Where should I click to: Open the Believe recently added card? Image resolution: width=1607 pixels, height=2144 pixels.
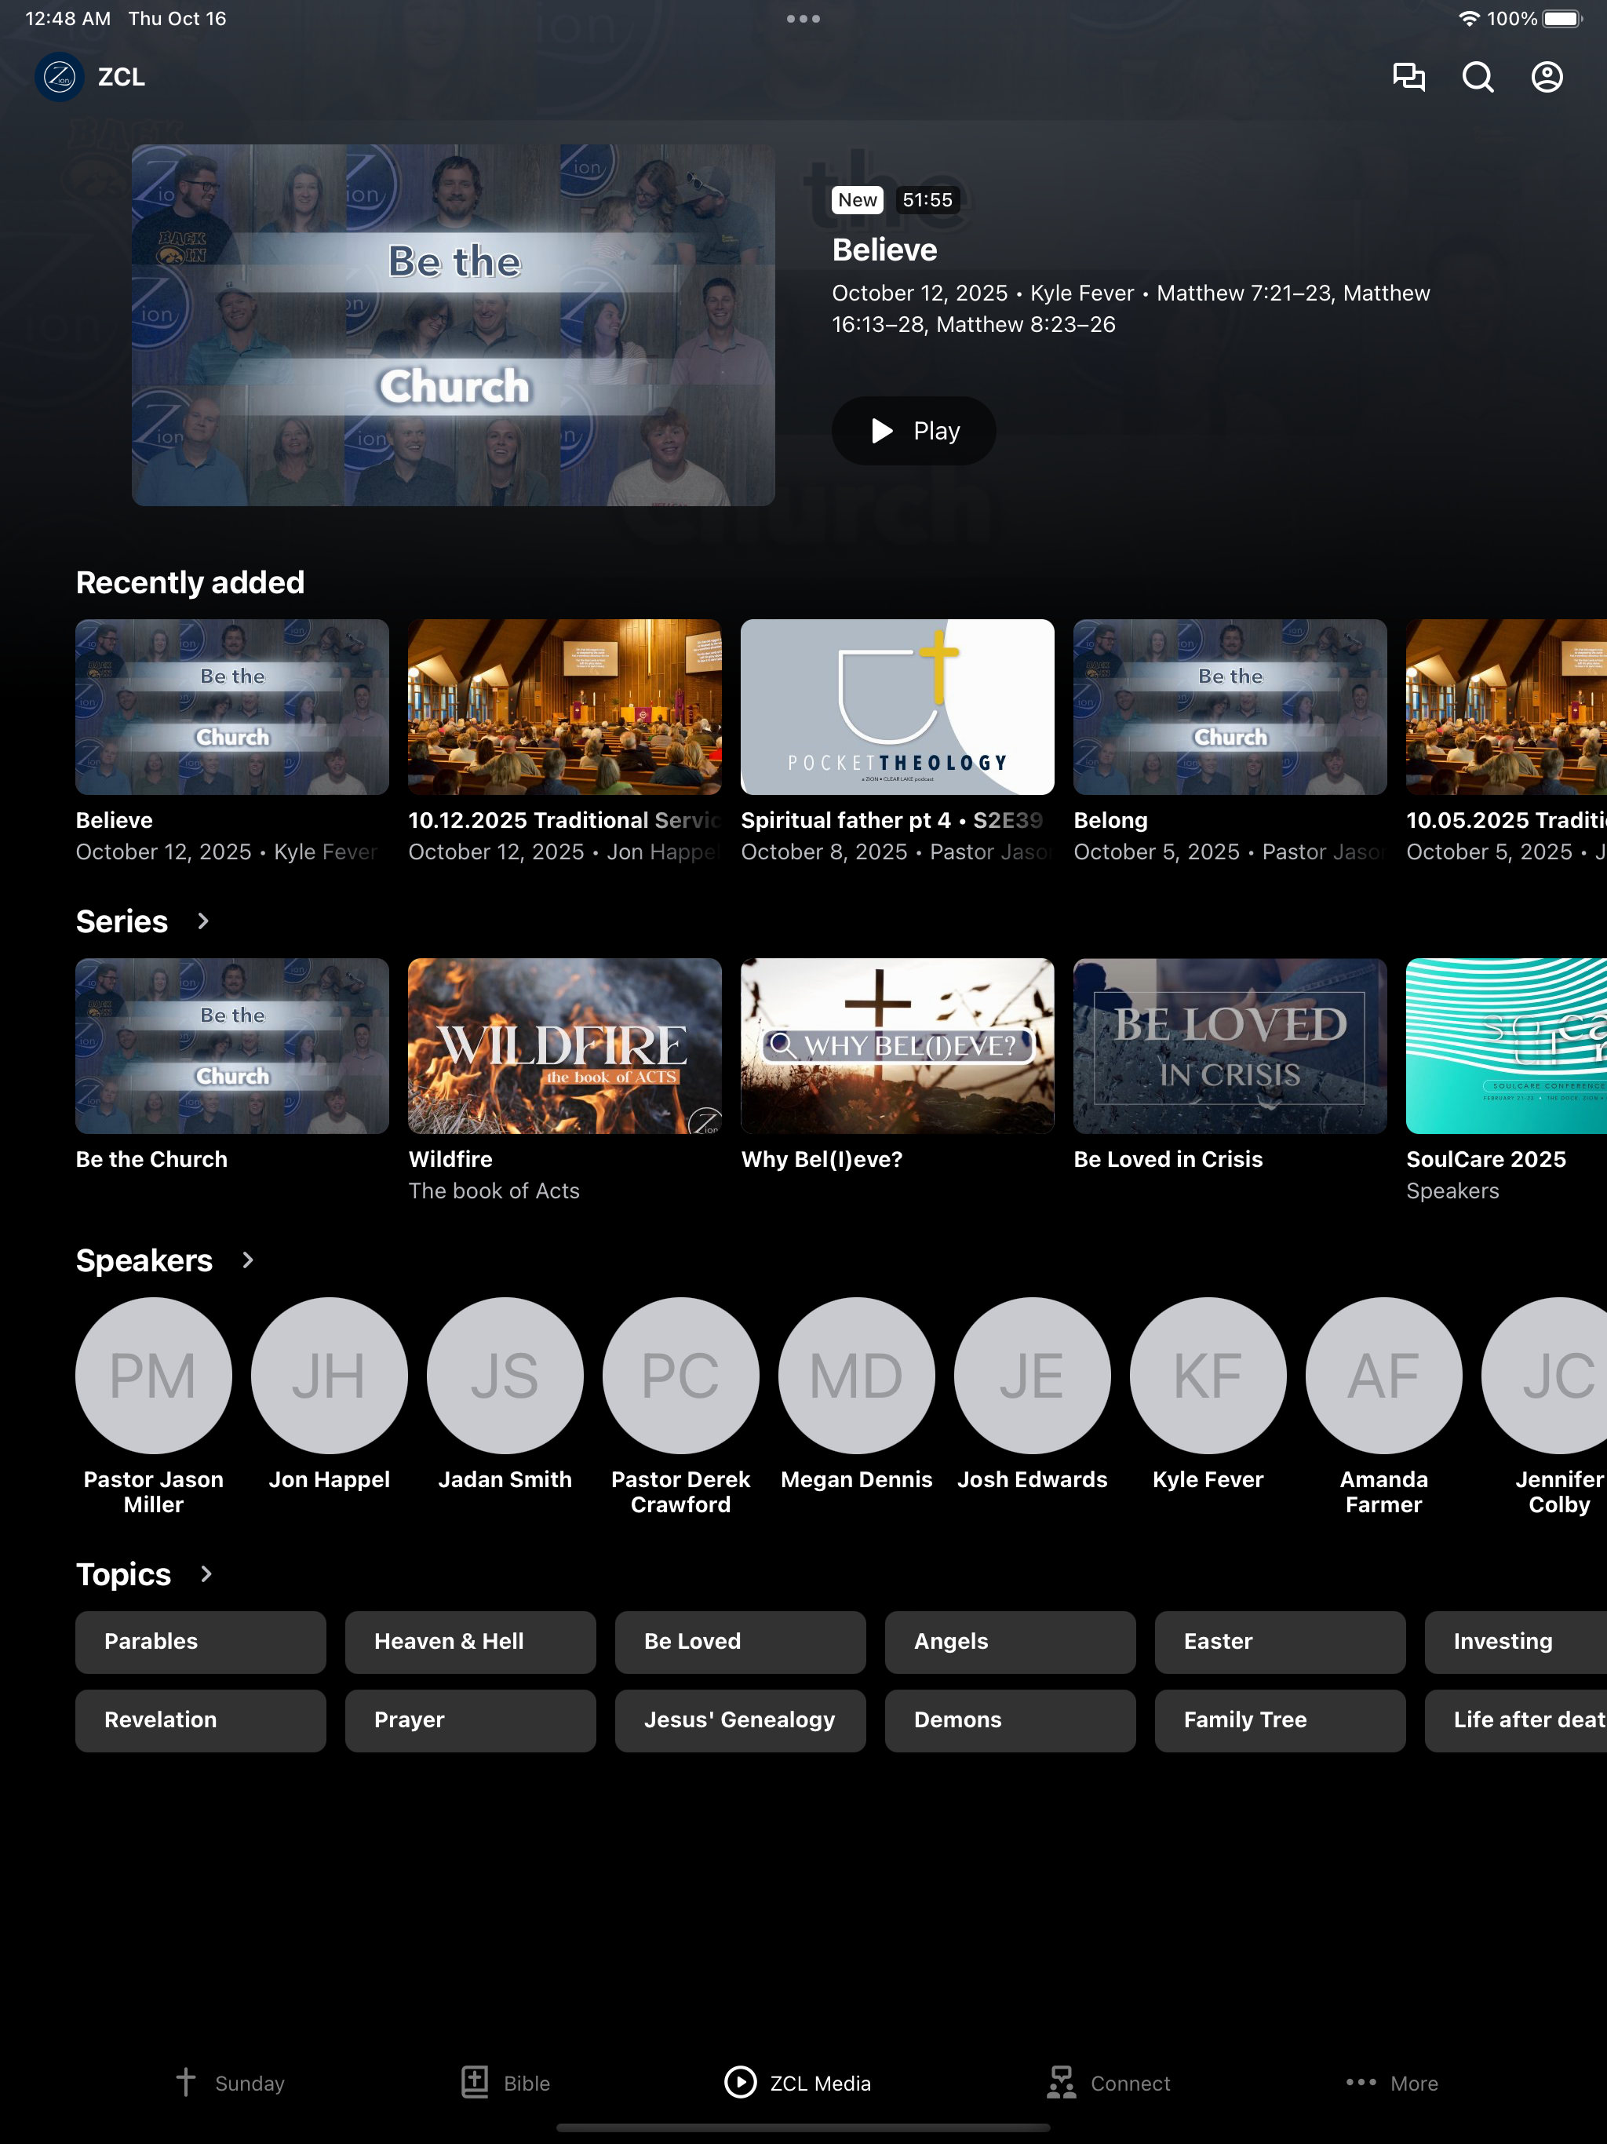point(232,742)
